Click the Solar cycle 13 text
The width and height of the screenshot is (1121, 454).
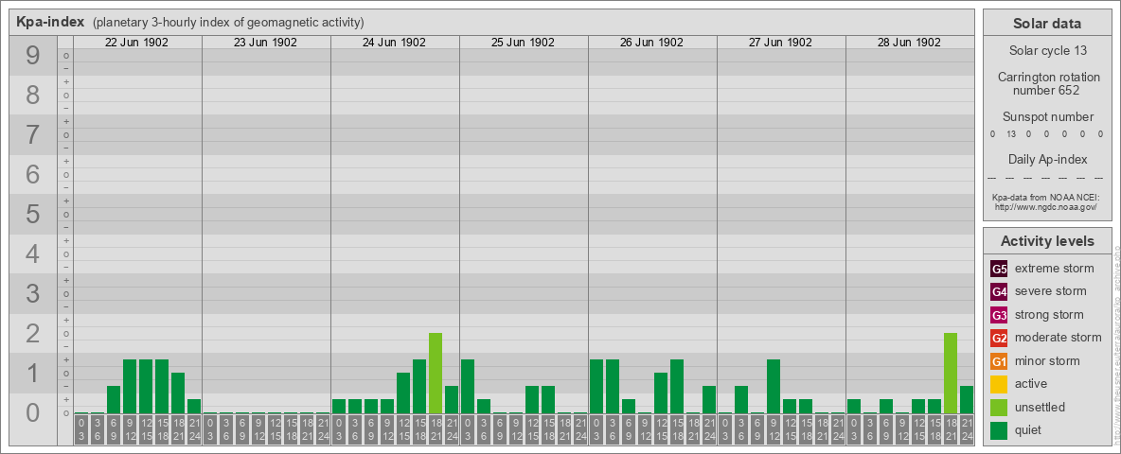(x=1047, y=51)
